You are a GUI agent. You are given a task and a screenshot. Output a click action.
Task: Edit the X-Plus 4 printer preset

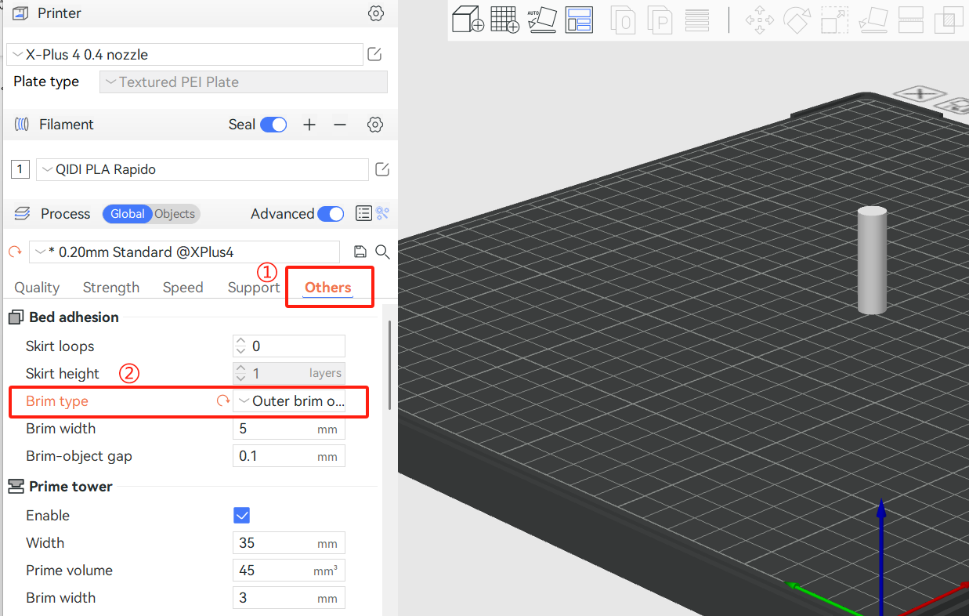pos(374,54)
